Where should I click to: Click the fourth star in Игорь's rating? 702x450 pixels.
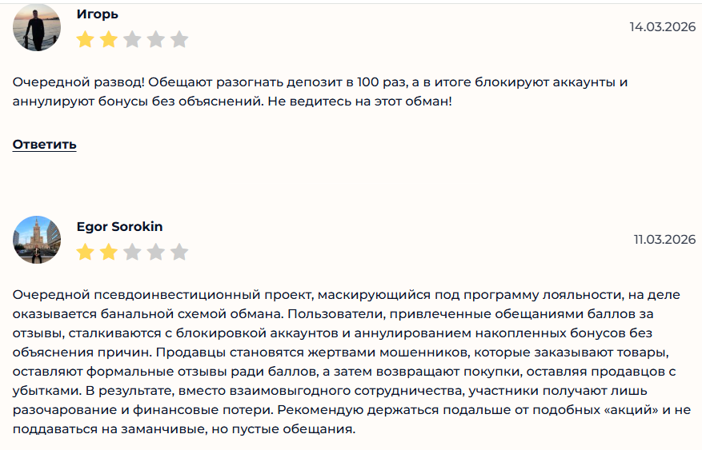click(x=156, y=39)
